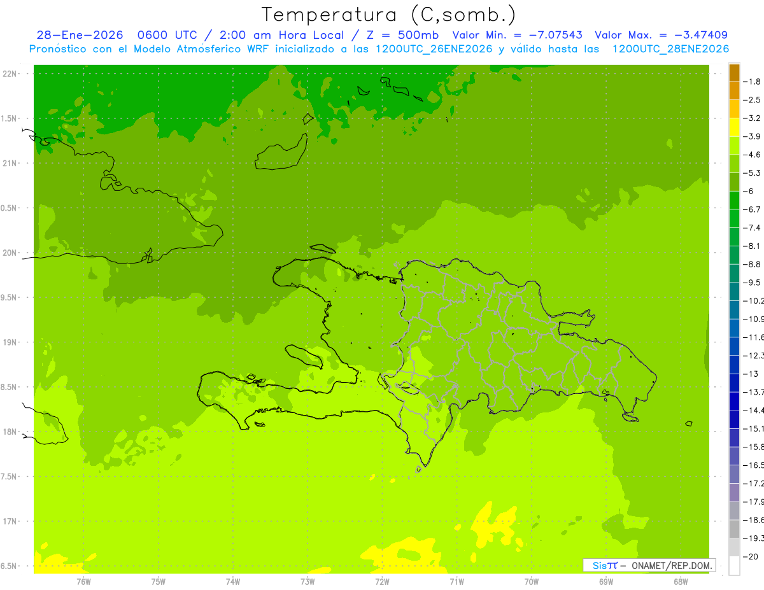
Task: Pick the teal swatch between -9.5 and -10.2
Action: [734, 291]
